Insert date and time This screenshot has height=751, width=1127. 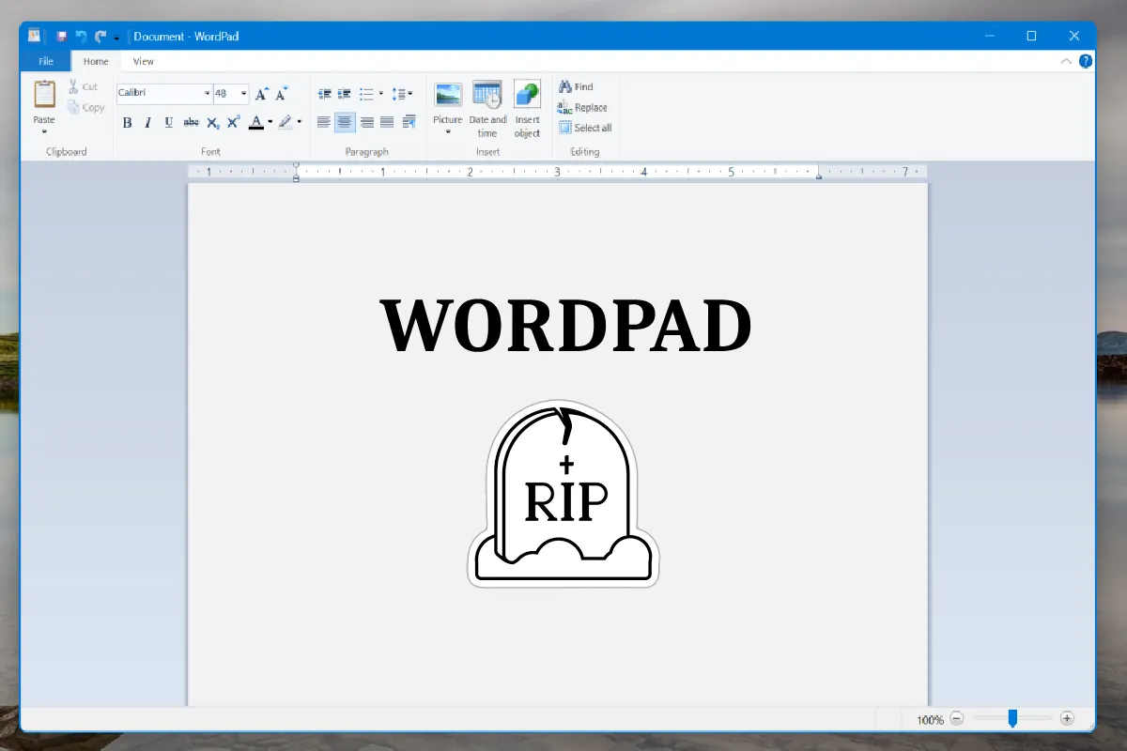[x=487, y=95]
